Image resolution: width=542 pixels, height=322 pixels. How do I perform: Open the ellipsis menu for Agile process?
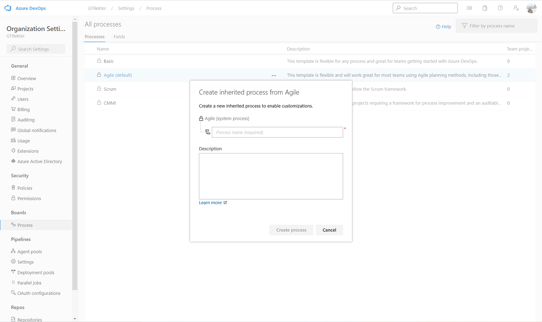tap(274, 76)
